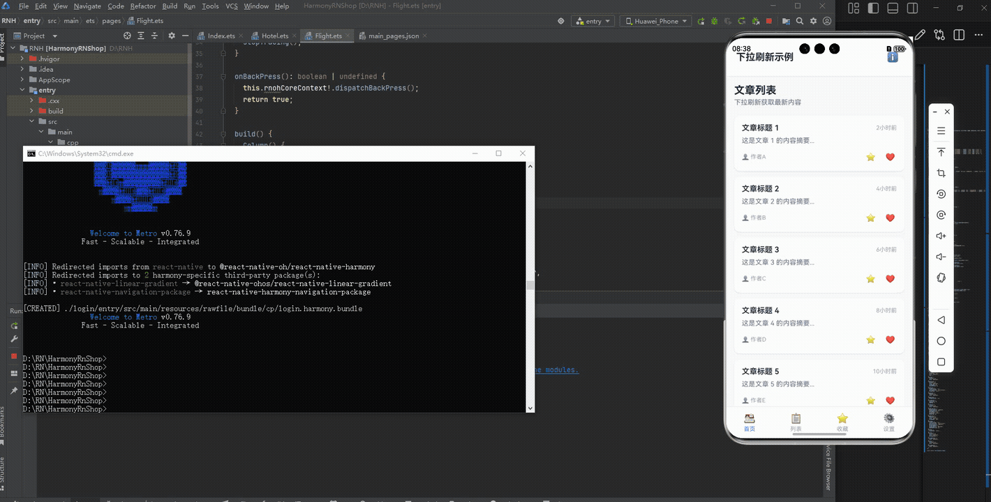Expand the AppScope folder

coord(22,79)
